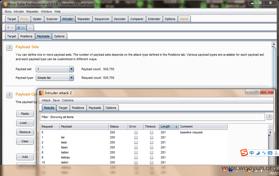Switch to the Proxy main tab
Viewport: 279px width, 176px height.
click(24, 19)
